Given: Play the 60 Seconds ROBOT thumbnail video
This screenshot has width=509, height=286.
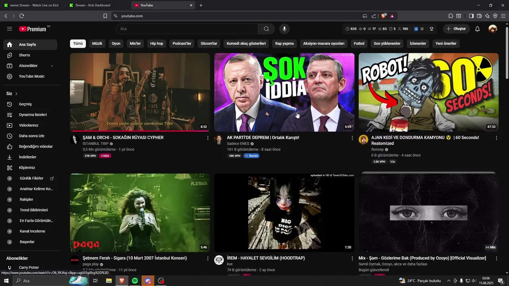Looking at the screenshot, I should coord(429,92).
